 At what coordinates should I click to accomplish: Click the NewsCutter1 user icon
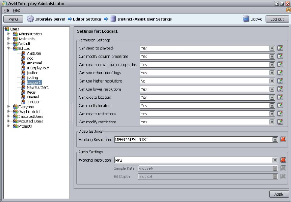[23, 87]
